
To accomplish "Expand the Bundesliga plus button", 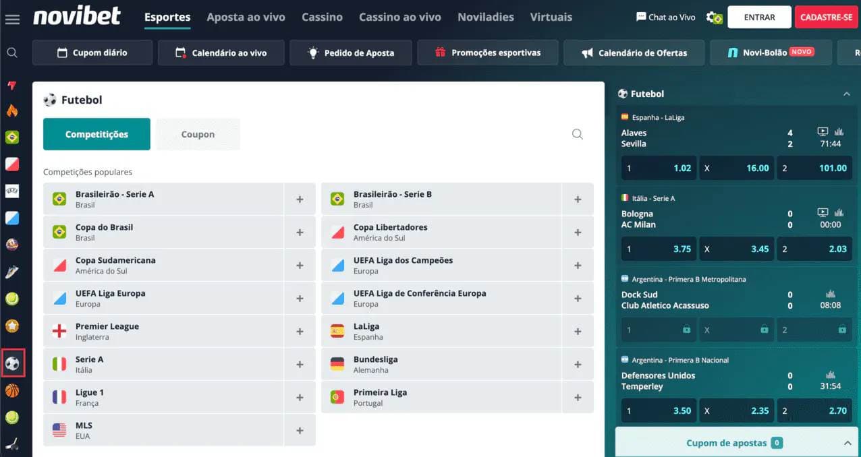I will [578, 364].
